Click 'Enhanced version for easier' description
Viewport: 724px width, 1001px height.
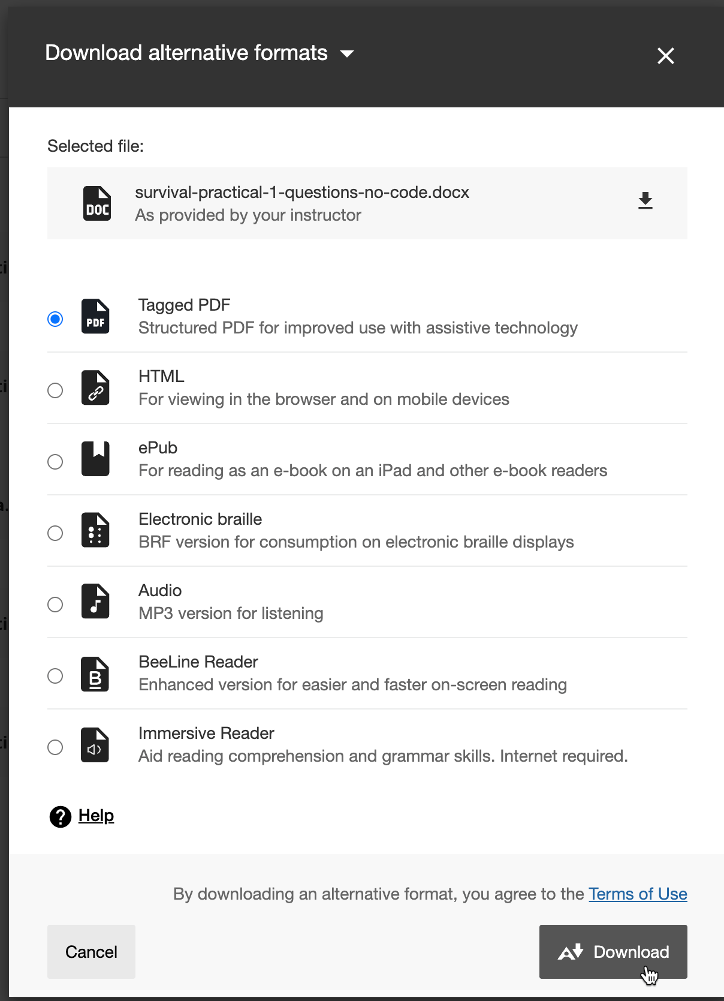pyautogui.click(x=352, y=685)
